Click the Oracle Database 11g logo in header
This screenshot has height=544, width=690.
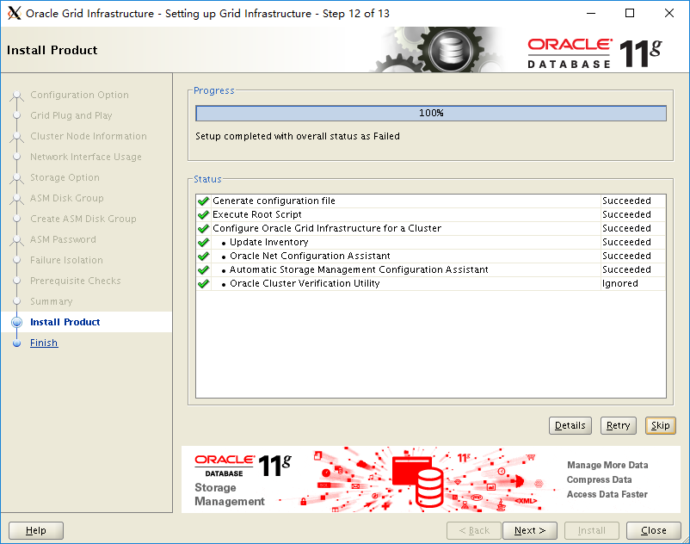(595, 53)
